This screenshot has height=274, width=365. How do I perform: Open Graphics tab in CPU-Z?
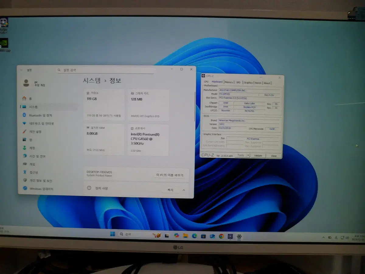coord(248,83)
